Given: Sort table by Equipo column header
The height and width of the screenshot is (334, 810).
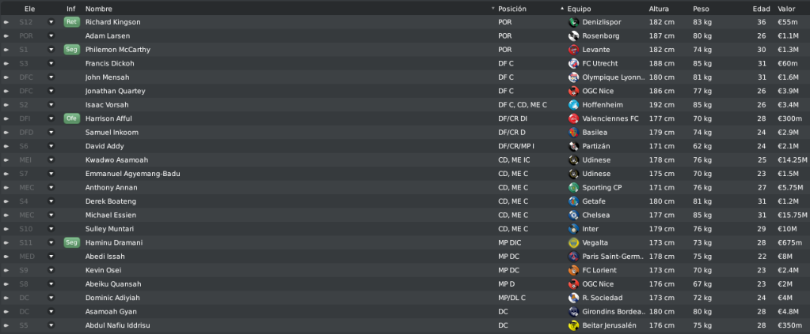Looking at the screenshot, I should pyautogui.click(x=579, y=9).
